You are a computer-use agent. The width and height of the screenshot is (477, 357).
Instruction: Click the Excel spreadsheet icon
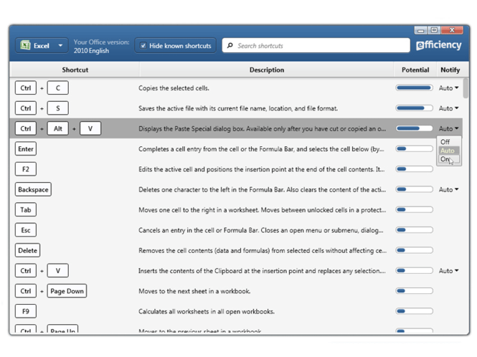pyautogui.click(x=25, y=46)
